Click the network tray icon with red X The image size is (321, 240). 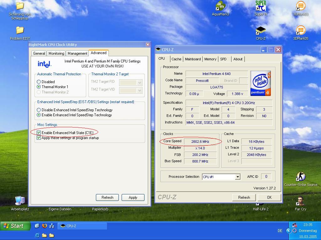pyautogui.click(x=295, y=225)
